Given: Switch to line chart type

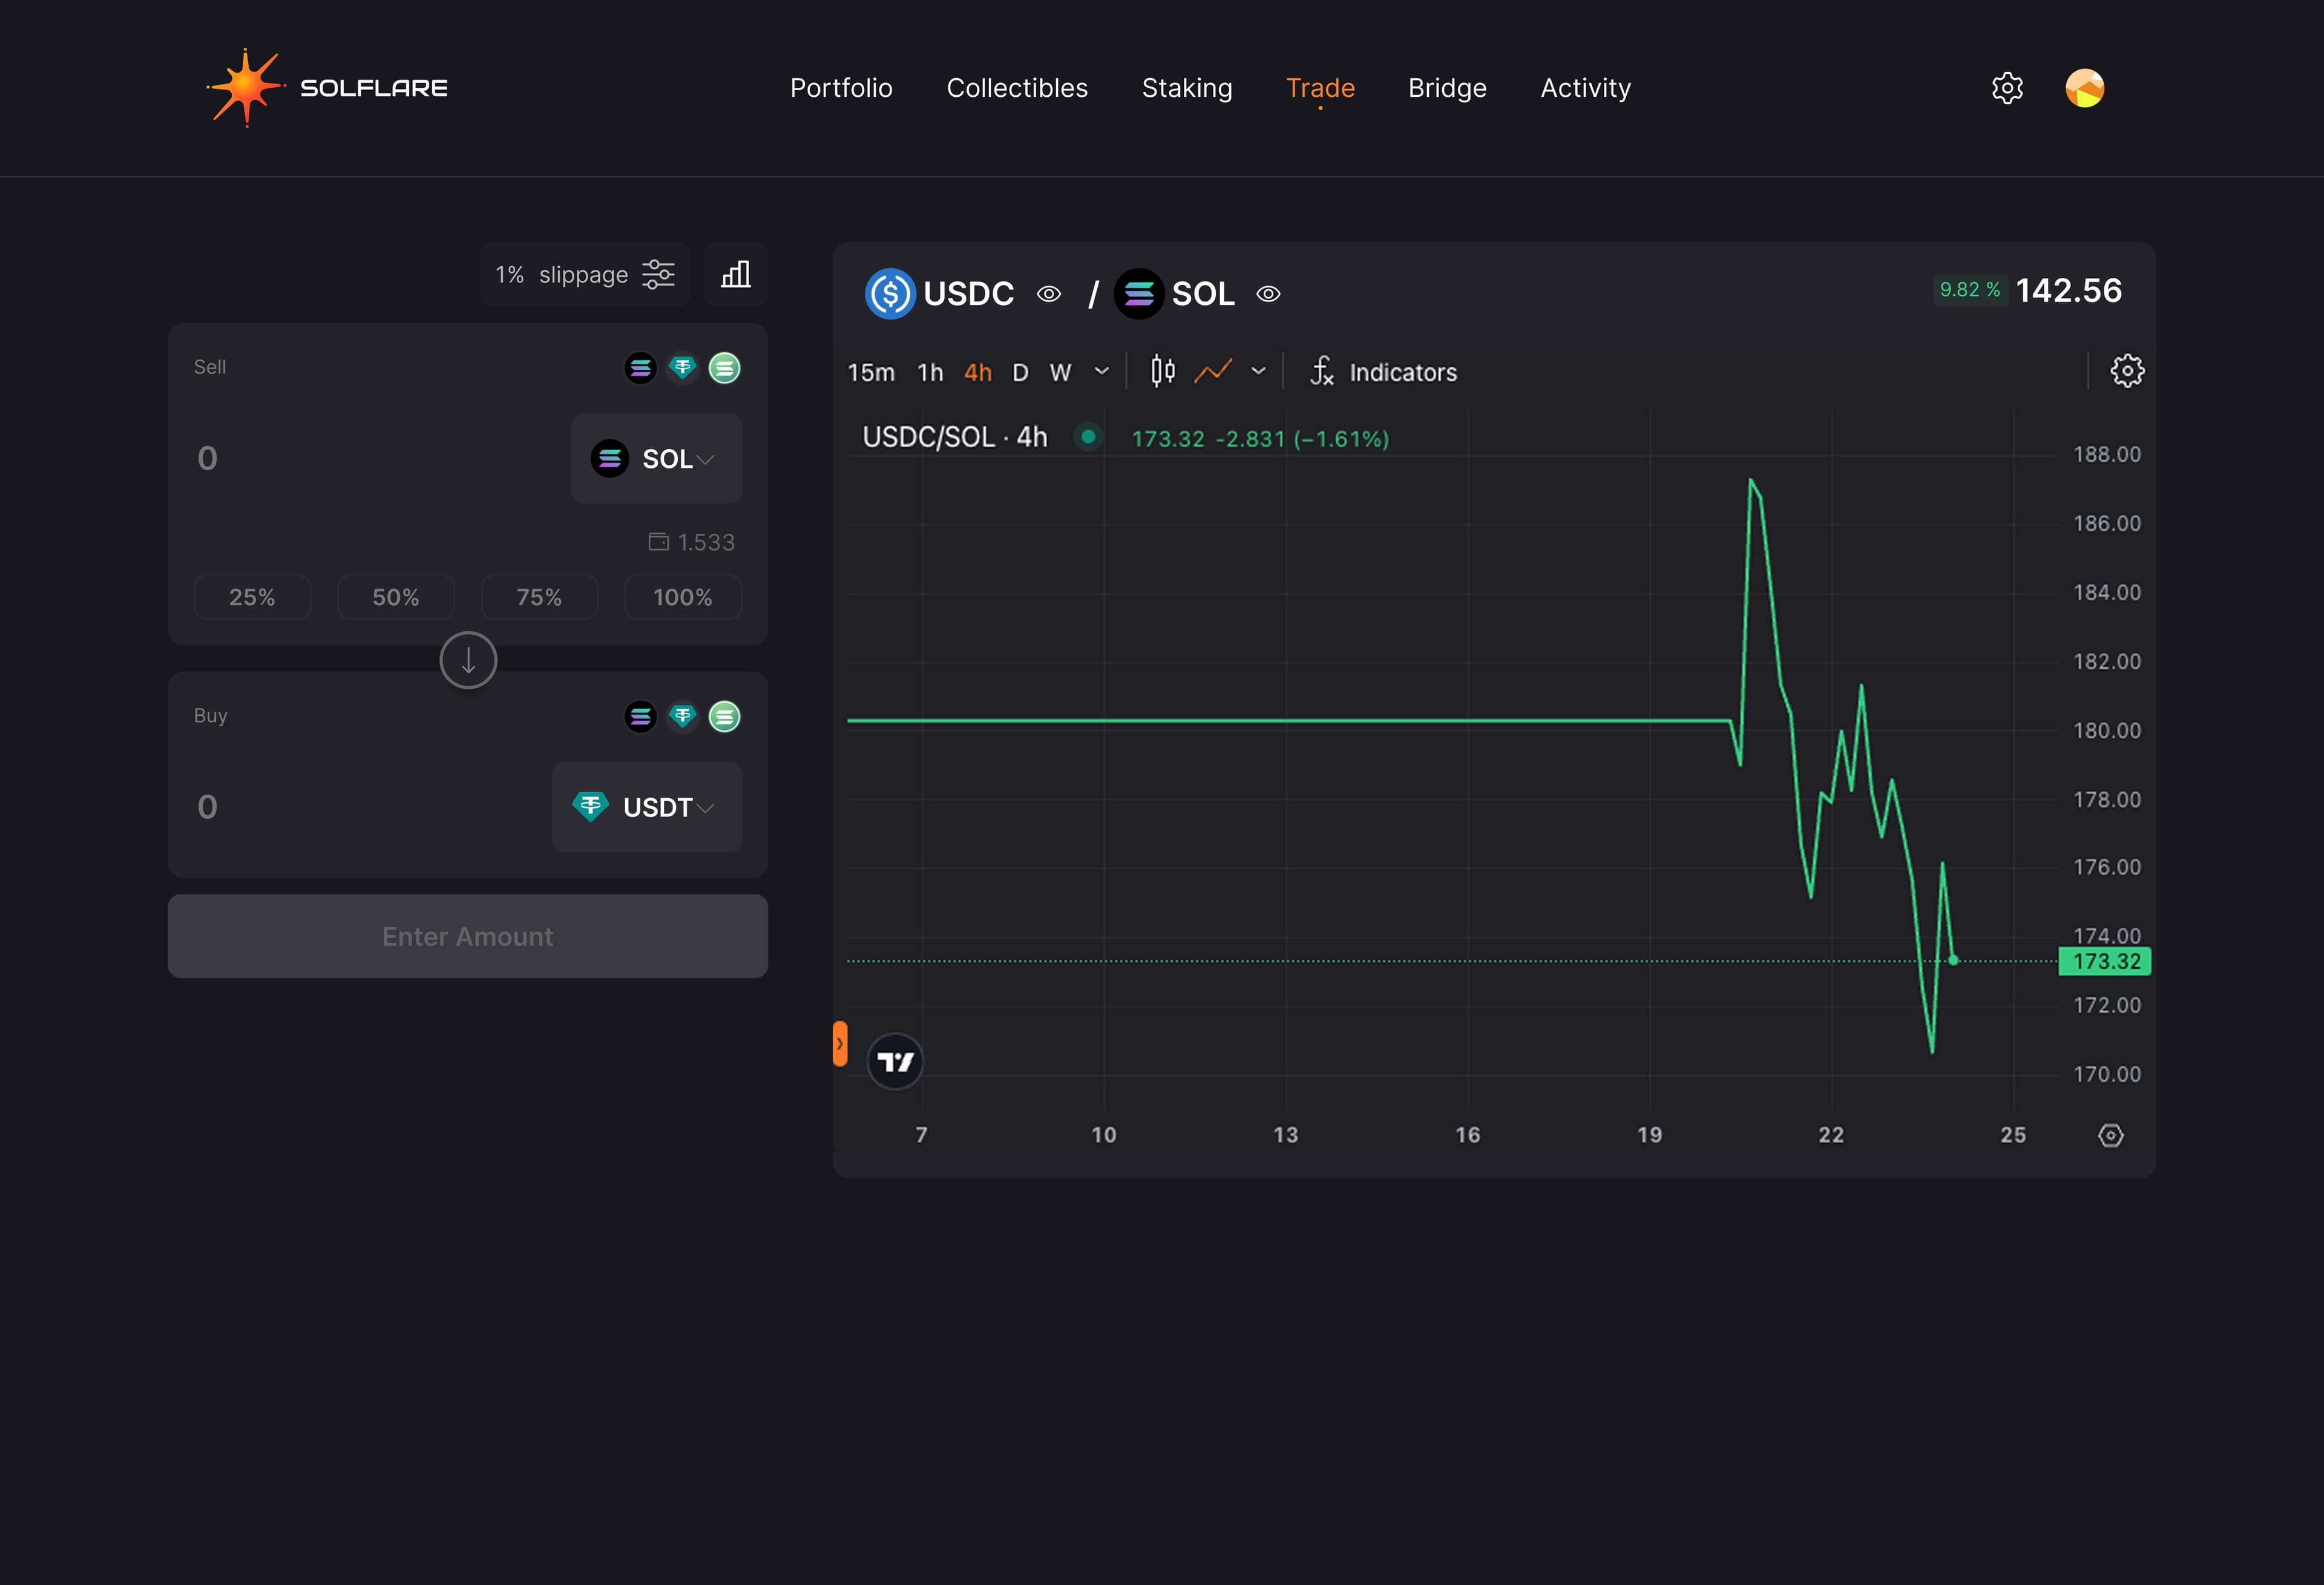Looking at the screenshot, I should pos(1213,372).
